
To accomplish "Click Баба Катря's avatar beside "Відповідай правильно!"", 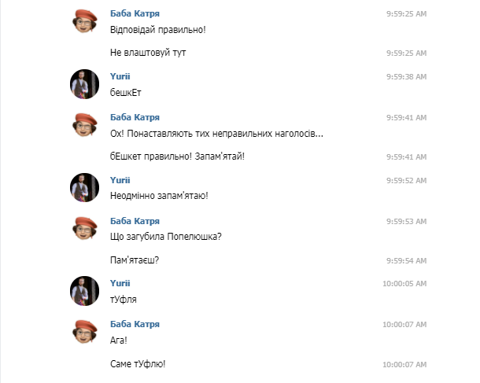I will [84, 22].
